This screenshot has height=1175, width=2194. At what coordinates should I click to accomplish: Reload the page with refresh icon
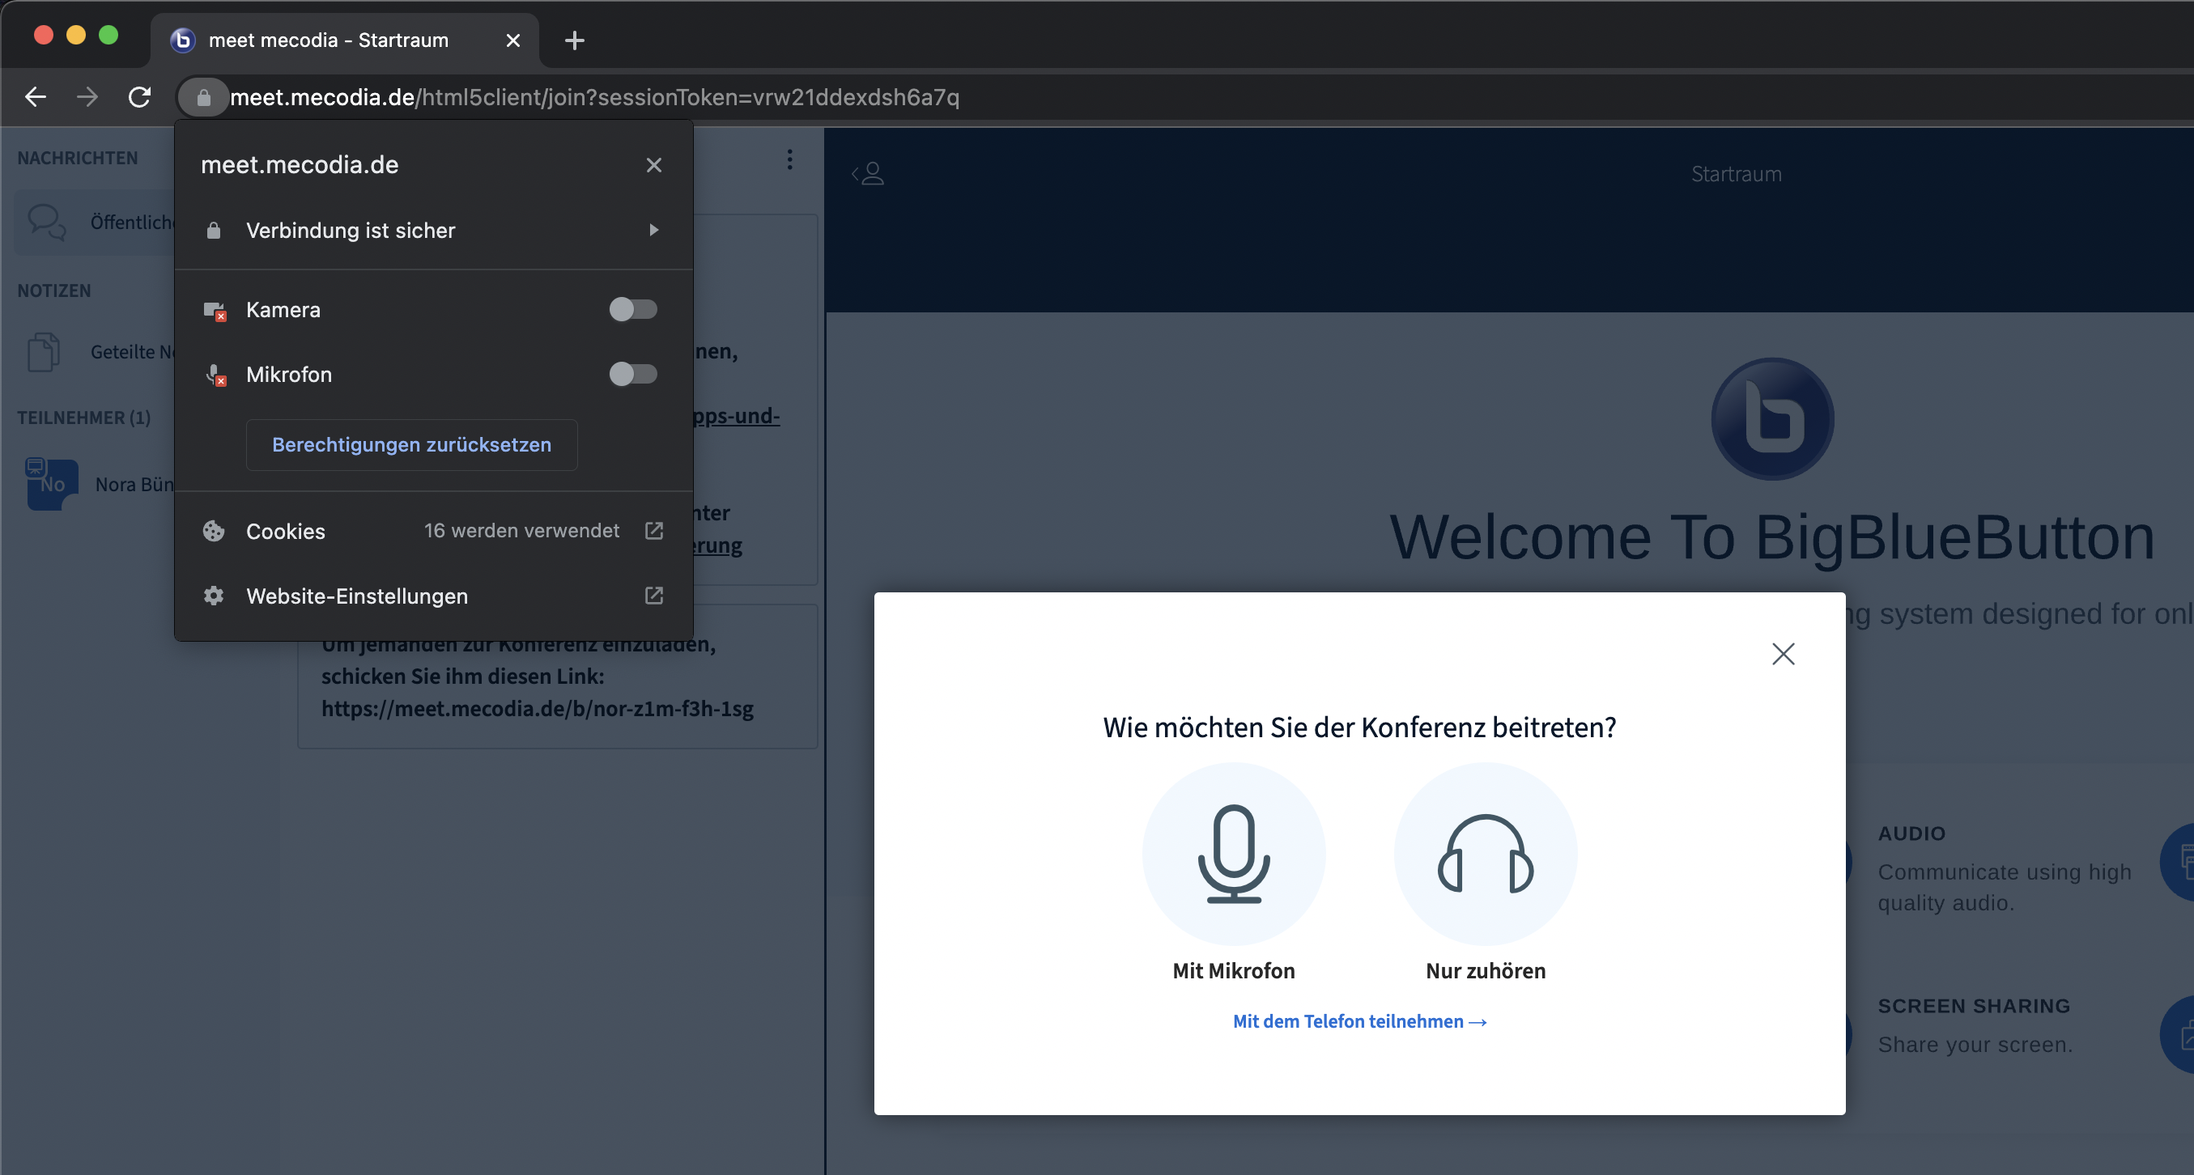(140, 97)
